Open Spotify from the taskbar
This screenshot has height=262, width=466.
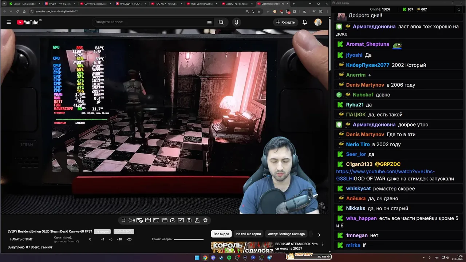[x=229, y=258]
